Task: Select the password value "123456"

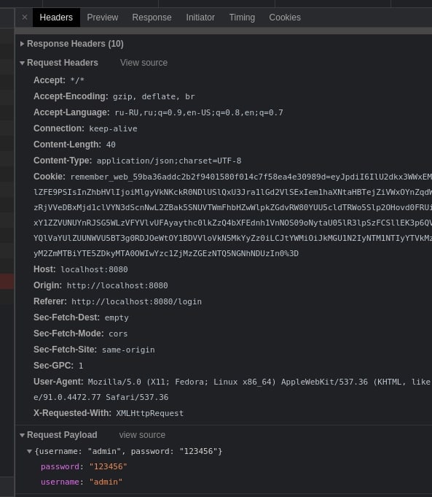Action: (x=109, y=466)
